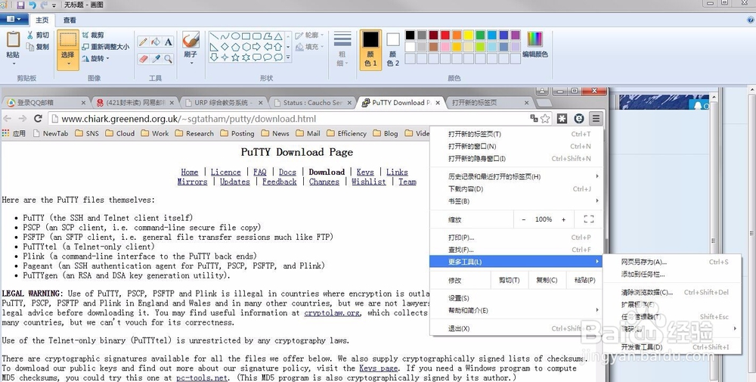The height and width of the screenshot is (382, 756).
Task: Switch to the 主页 (Home) ribbon tab
Action: point(42,20)
